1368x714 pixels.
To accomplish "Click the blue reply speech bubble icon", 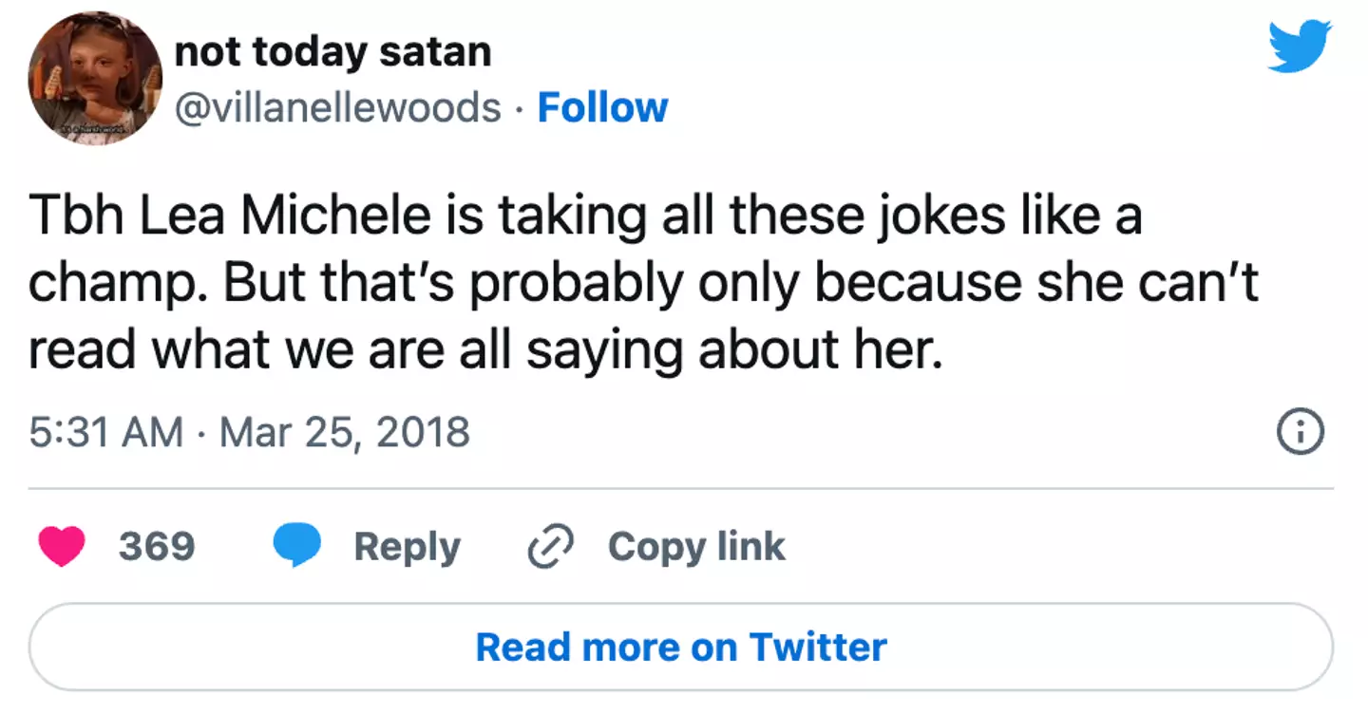I will click(296, 547).
